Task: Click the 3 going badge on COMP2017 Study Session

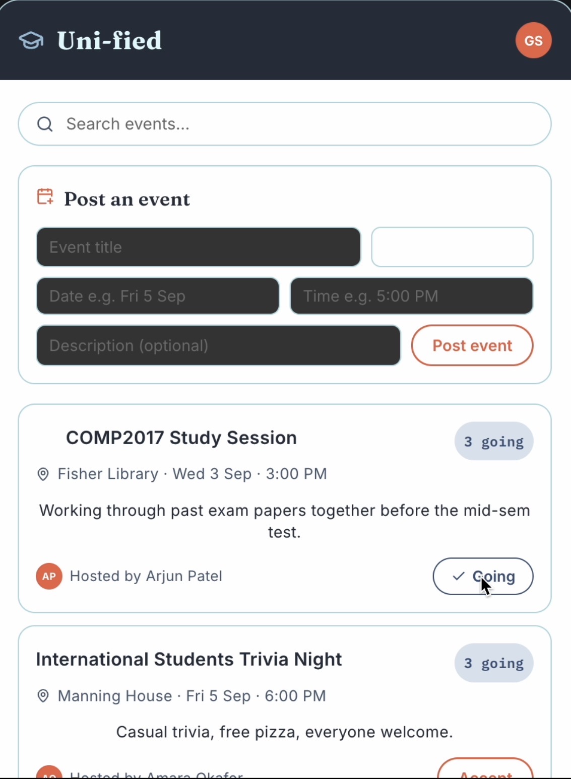Action: pyautogui.click(x=494, y=441)
